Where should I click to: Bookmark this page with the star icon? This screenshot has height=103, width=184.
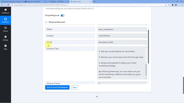(169, 5)
